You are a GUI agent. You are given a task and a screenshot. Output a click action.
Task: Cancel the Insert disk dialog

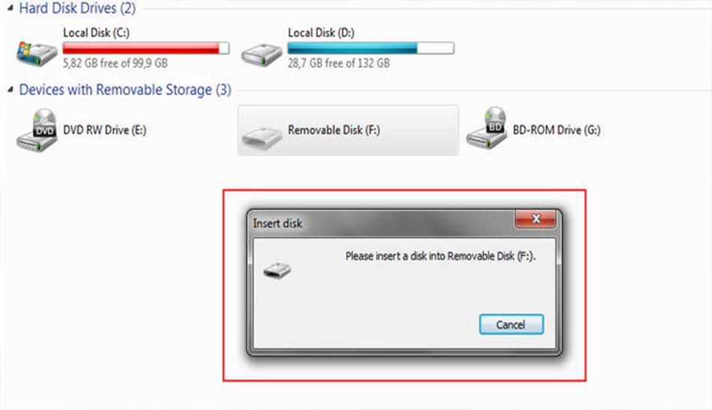(511, 324)
